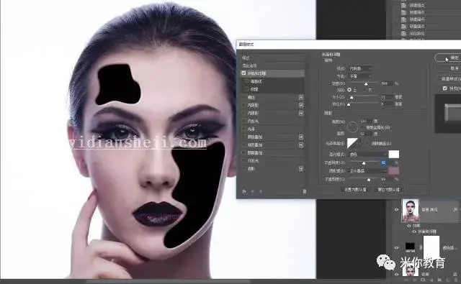The image size is (461, 284).
Task: Select Inner Glow (内发光) in the effects list
Action: point(272,121)
